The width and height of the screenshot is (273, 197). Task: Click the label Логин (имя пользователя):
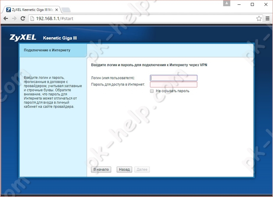(x=113, y=78)
